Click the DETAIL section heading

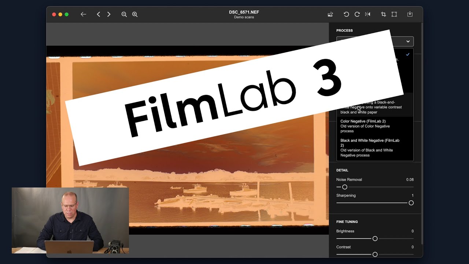pos(342,170)
